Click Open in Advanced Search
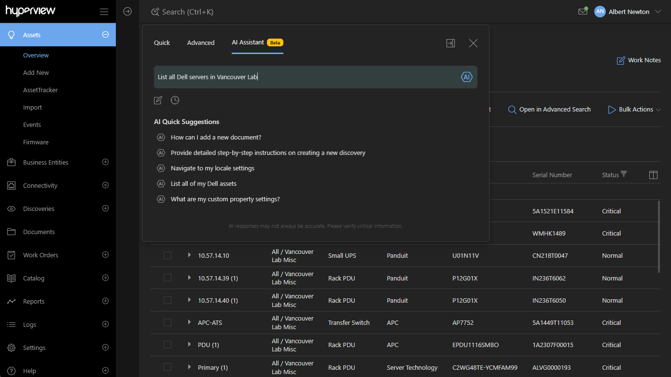This screenshot has width=671, height=377. (x=549, y=110)
